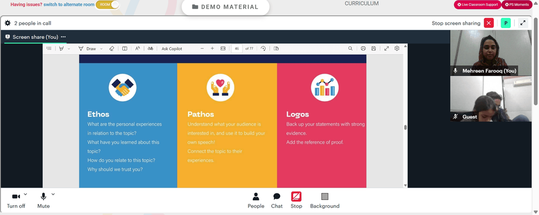539x215 pixels.
Task: Save the PDF with the disk icon
Action: [x=374, y=49]
